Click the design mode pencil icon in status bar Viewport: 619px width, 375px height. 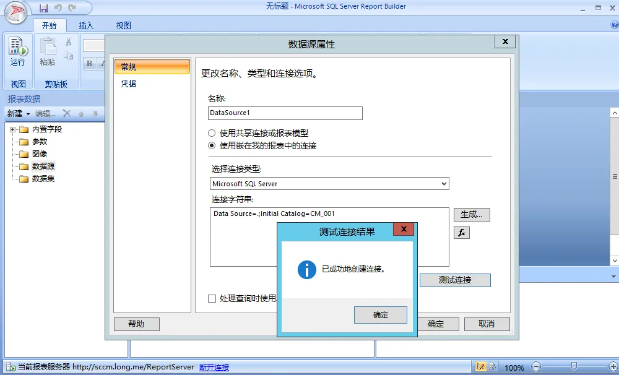(x=480, y=366)
